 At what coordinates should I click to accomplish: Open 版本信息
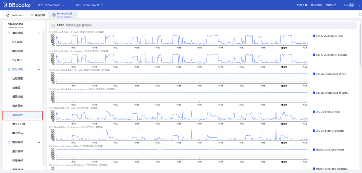316,5
